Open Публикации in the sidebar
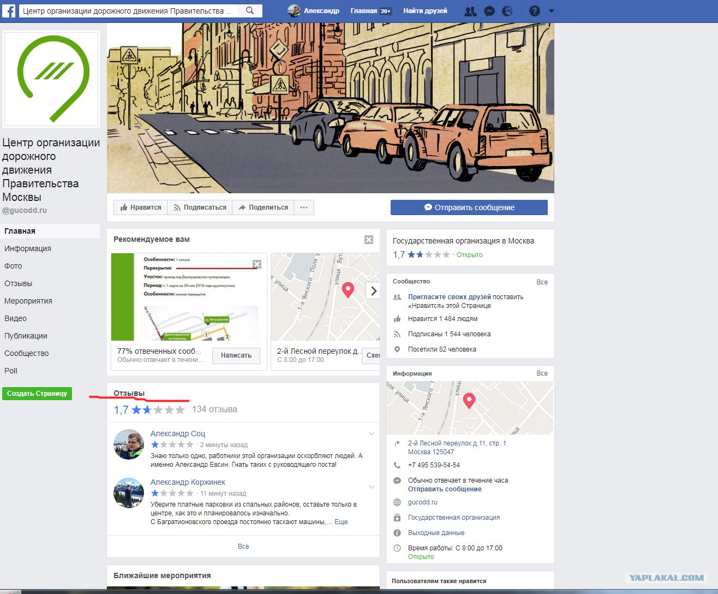 [26, 336]
